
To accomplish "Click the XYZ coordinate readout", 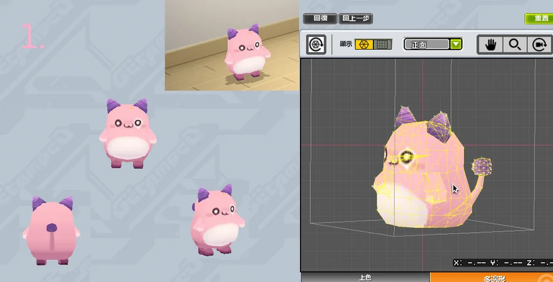I will 503,262.
